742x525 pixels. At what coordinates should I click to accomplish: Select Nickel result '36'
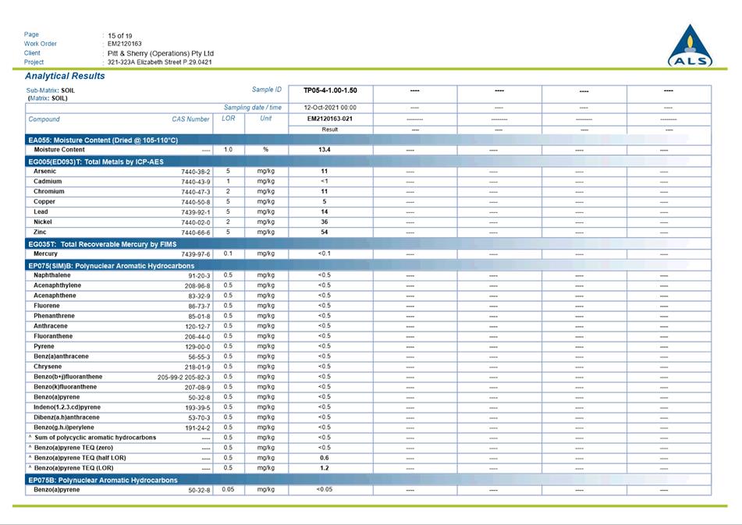point(324,222)
